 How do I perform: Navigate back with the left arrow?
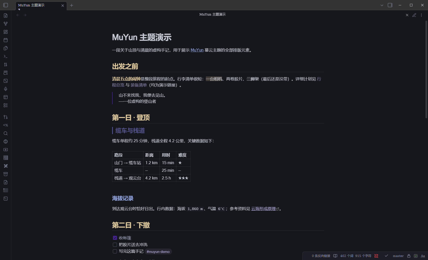coord(18,15)
